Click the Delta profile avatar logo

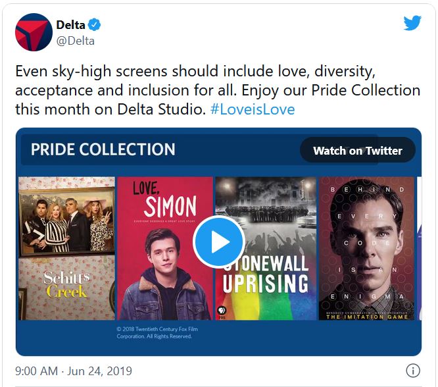(x=34, y=32)
